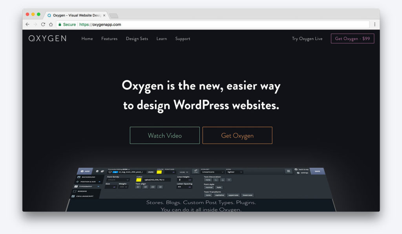Click the browser address bar
The width and height of the screenshot is (402, 234).
157,24
